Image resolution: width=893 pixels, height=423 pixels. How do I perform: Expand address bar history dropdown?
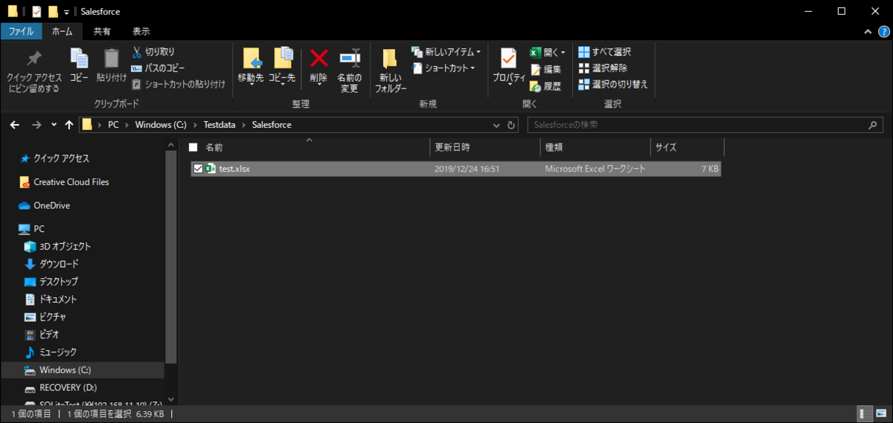(x=498, y=125)
